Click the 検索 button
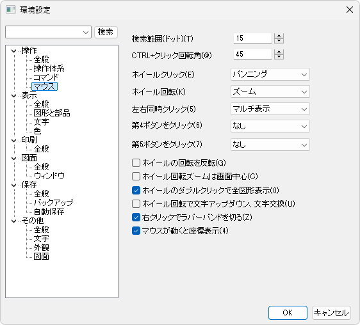360x325 pixels. pyautogui.click(x=106, y=32)
